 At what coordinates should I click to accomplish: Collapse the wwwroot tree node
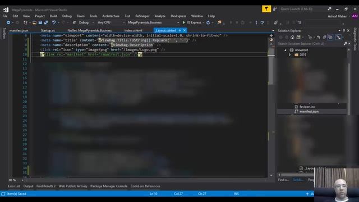coord(286,50)
